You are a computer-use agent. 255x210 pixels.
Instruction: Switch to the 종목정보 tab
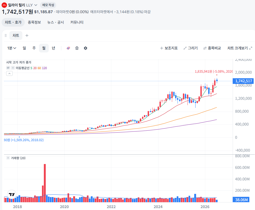point(34,22)
